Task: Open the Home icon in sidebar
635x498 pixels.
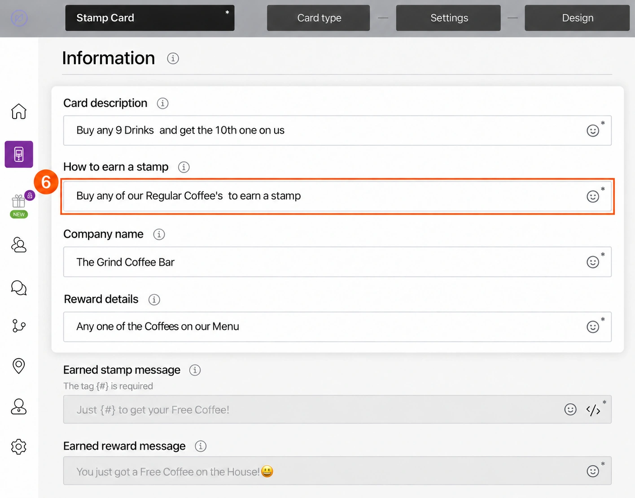Action: click(x=19, y=111)
